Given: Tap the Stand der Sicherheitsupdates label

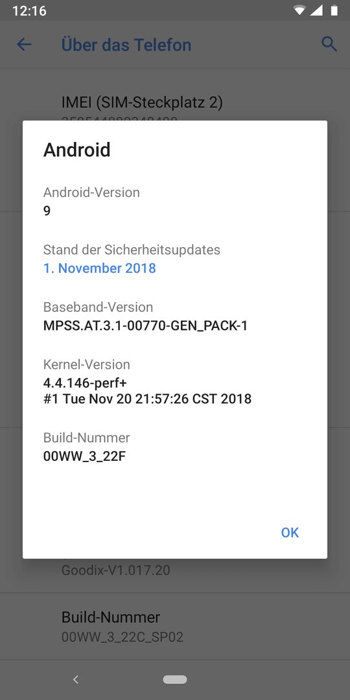Looking at the screenshot, I should click(x=132, y=250).
